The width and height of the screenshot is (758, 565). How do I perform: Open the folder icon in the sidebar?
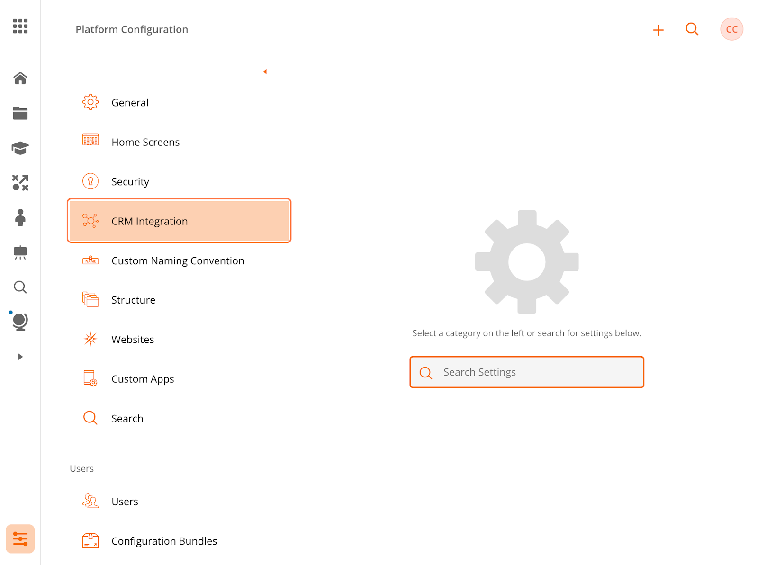pyautogui.click(x=20, y=113)
